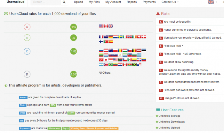The height and width of the screenshot is (133, 224).
Task: Open the Reports page
Action: [x=132, y=2]
